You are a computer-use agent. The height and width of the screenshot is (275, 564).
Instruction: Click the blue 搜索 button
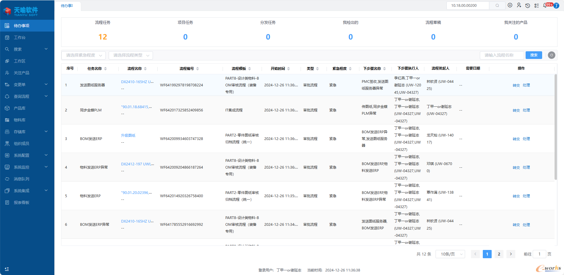coord(534,55)
